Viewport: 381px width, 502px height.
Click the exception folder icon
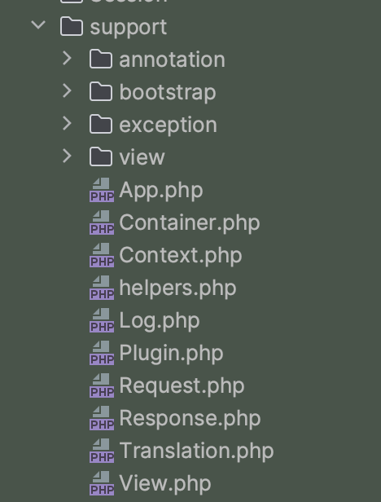click(x=101, y=125)
